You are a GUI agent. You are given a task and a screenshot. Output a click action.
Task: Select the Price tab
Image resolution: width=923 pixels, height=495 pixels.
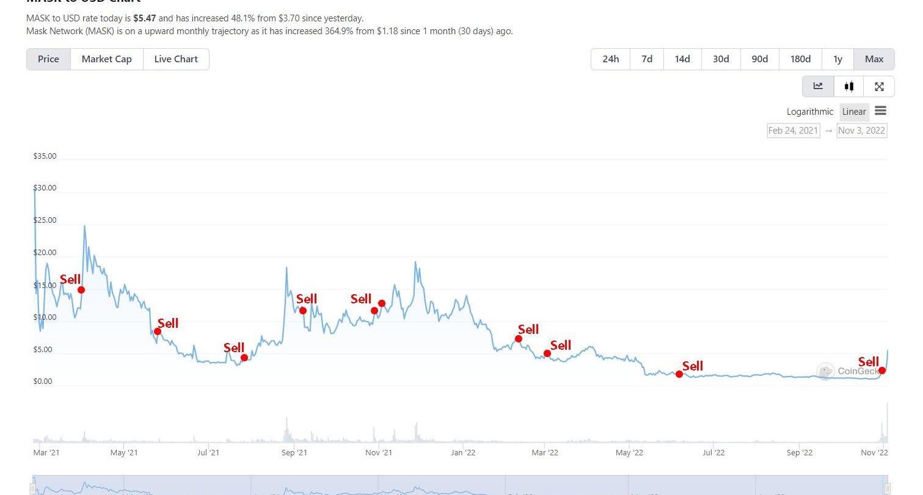pyautogui.click(x=49, y=59)
